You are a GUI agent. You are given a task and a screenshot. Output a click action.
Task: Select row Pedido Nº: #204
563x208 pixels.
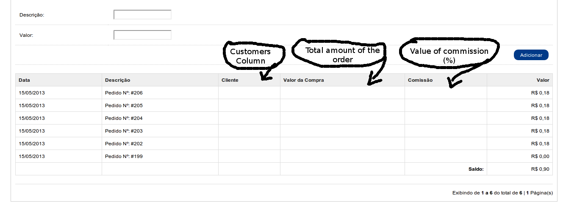[284, 118]
